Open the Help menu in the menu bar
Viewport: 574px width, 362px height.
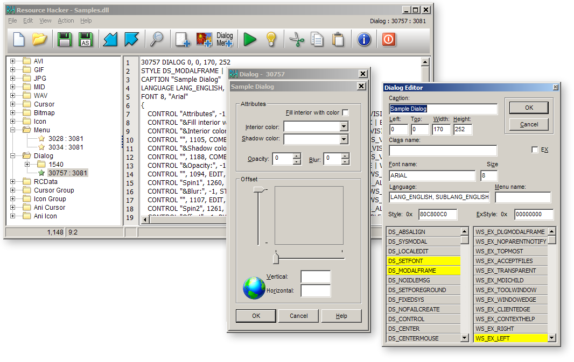click(x=86, y=20)
